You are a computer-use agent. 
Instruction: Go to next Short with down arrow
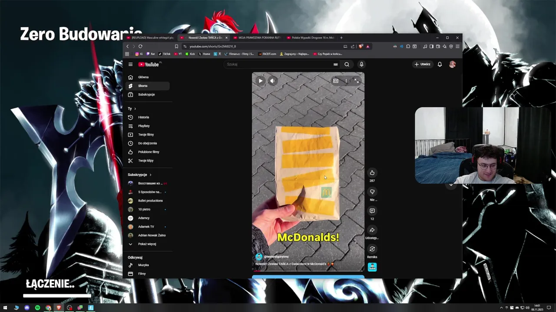(x=451, y=185)
